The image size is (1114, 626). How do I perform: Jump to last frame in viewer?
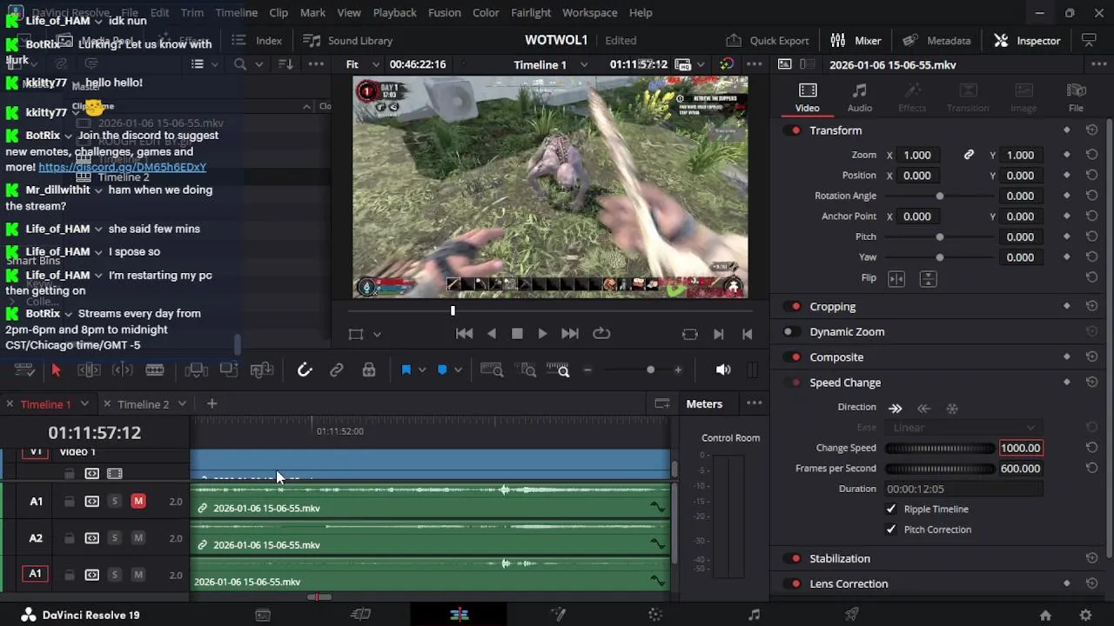point(570,334)
